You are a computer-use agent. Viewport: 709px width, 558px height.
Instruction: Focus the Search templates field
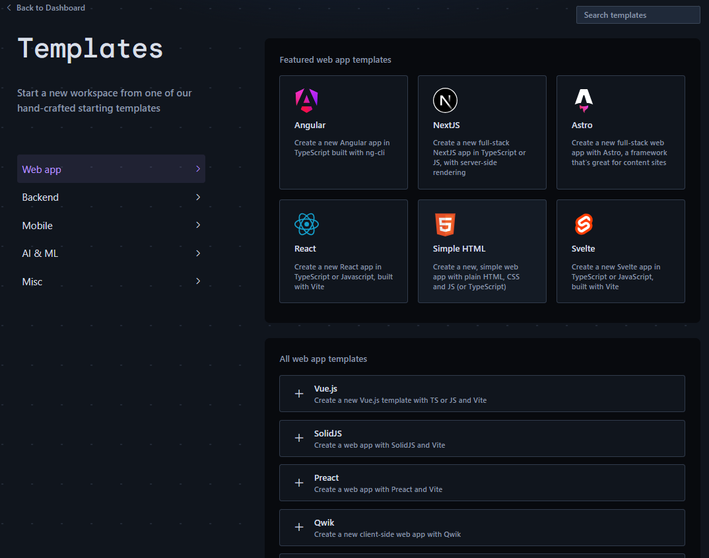point(638,15)
